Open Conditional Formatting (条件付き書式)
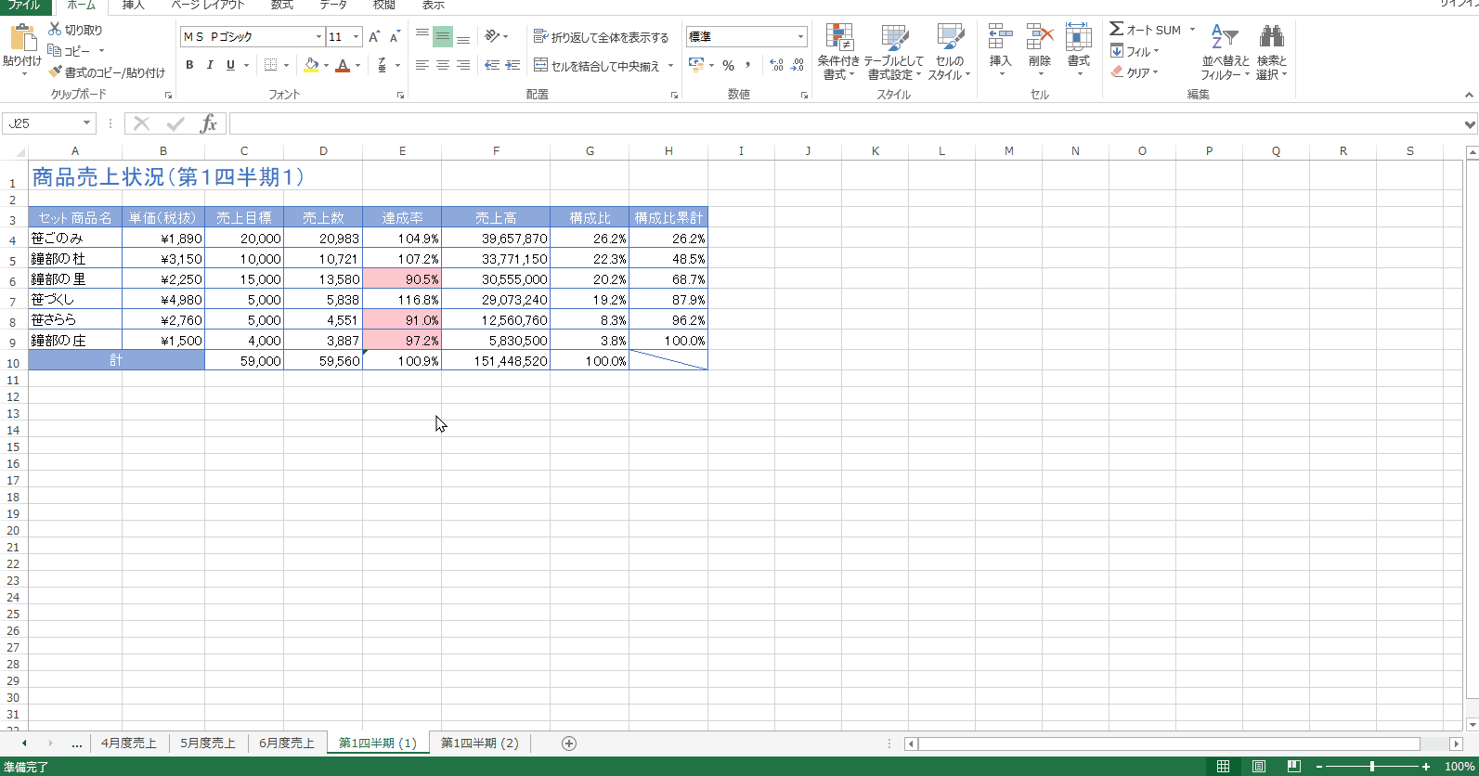The height and width of the screenshot is (776, 1479). [x=838, y=40]
